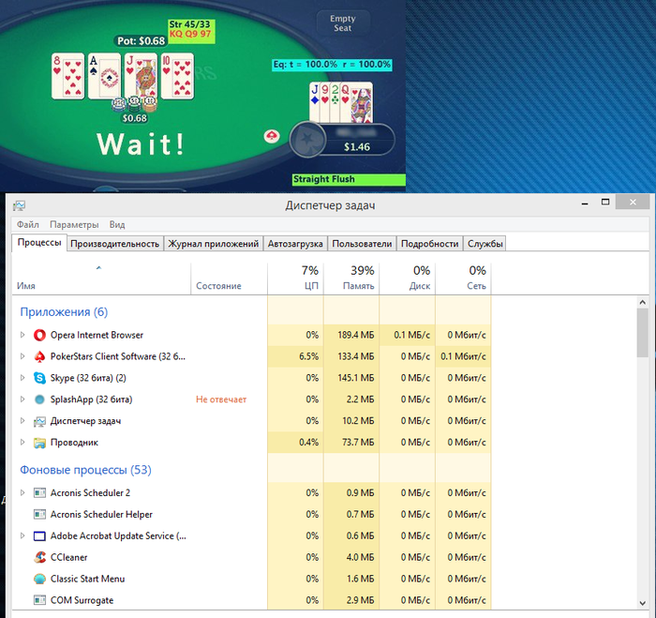656x618 pixels.
Task: Select the Процессы tab
Action: click(39, 243)
